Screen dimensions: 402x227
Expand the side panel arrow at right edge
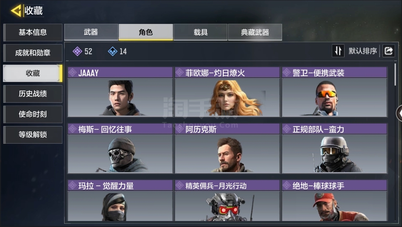coord(399,113)
